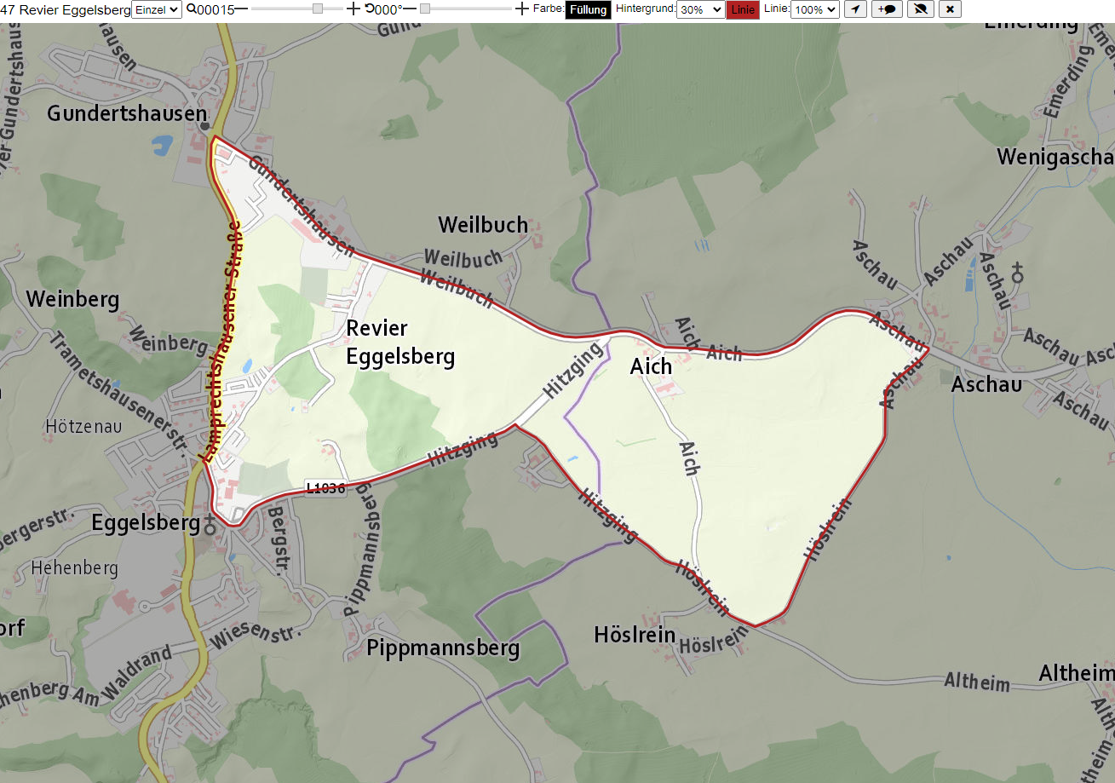Open the Hintergrund 30% dropdown

point(700,9)
